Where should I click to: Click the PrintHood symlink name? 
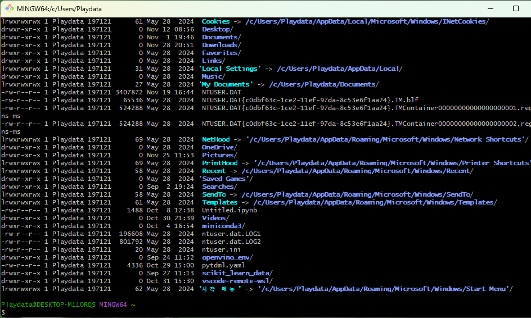[x=220, y=163]
